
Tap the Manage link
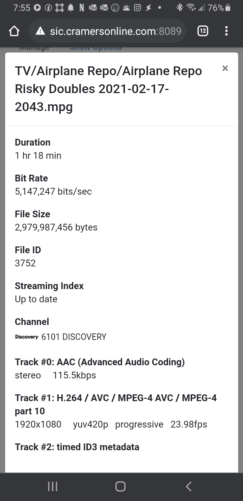point(34,47)
